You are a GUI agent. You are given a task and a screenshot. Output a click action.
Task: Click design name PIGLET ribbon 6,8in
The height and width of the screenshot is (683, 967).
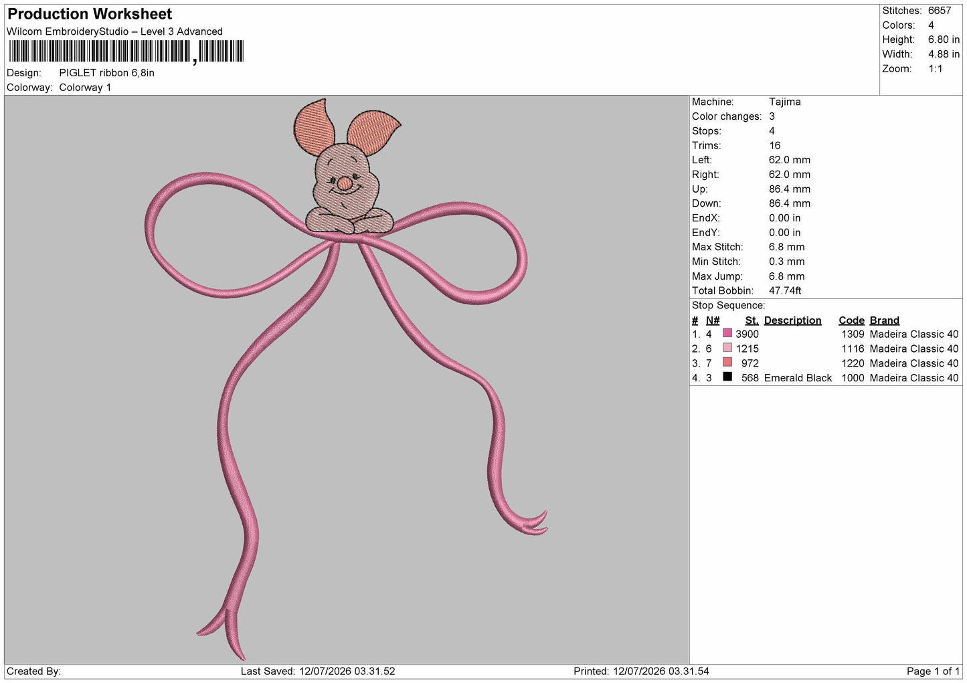(106, 73)
